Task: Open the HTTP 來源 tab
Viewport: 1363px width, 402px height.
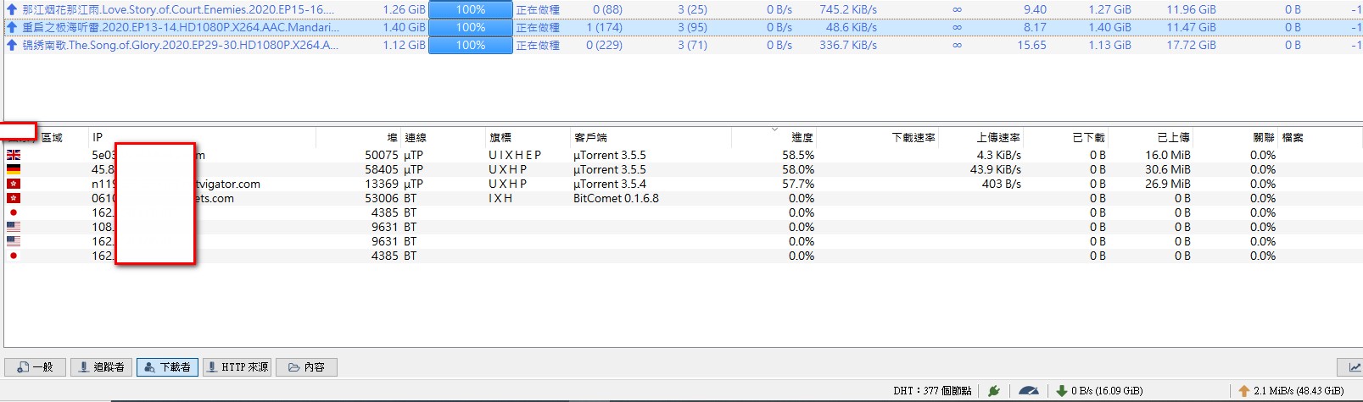Action: 237,366
